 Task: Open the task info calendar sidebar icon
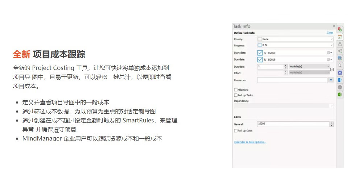[340, 36]
